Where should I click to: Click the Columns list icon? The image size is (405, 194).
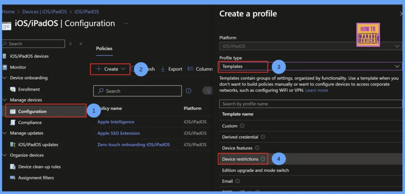[190, 69]
